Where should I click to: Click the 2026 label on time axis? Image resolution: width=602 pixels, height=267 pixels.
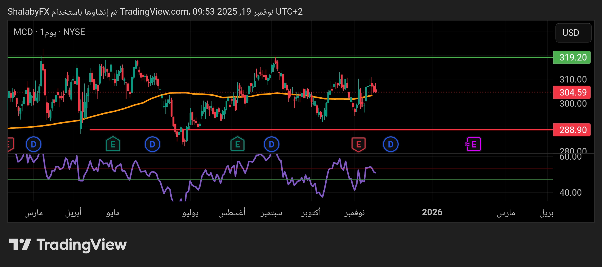coord(432,212)
